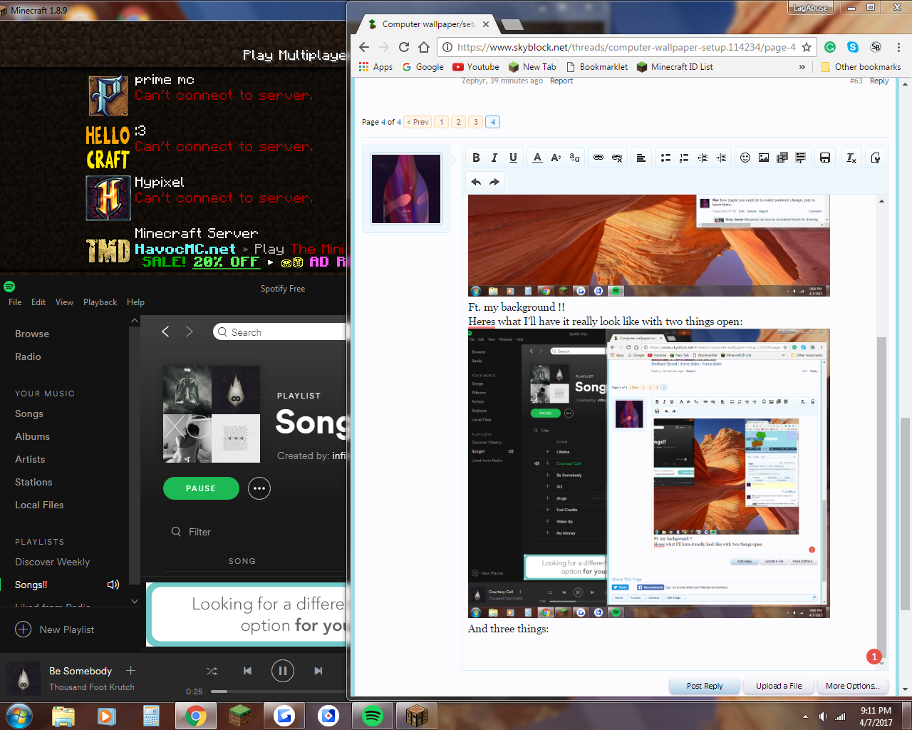Click the Upload a File button
Screen dimensions: 912x730
[x=779, y=686]
